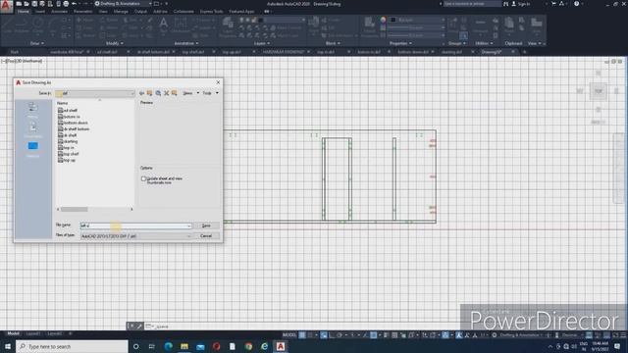The image size is (628, 353).
Task: Click Undo arrow in quick access toolbar
Action: [x=75, y=4]
